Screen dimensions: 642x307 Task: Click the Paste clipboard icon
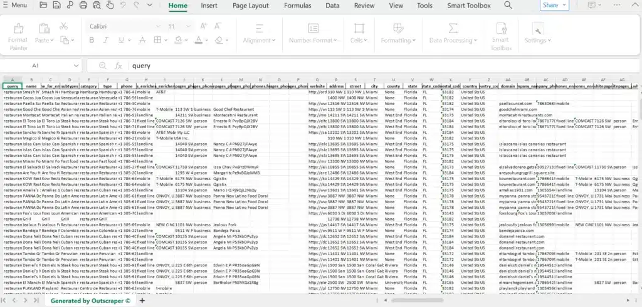44,28
